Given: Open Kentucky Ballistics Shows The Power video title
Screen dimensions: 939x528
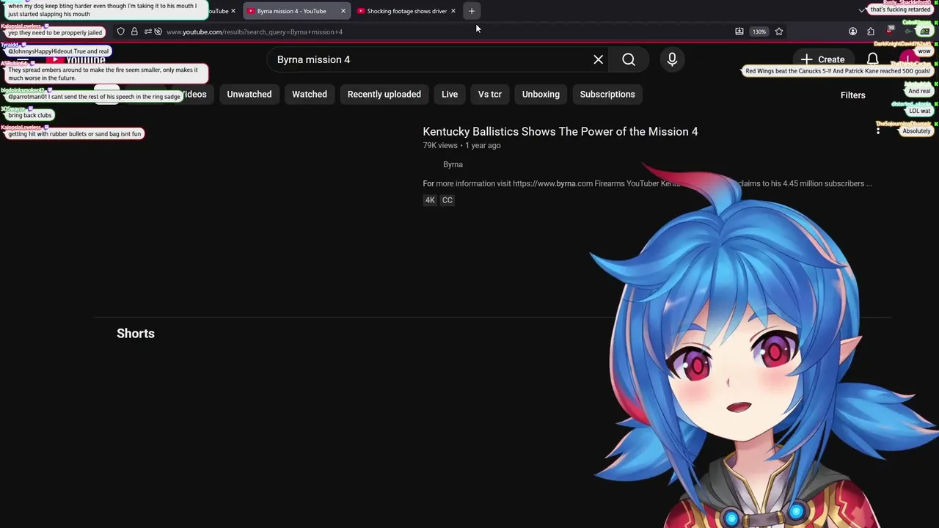Looking at the screenshot, I should pyautogui.click(x=560, y=131).
